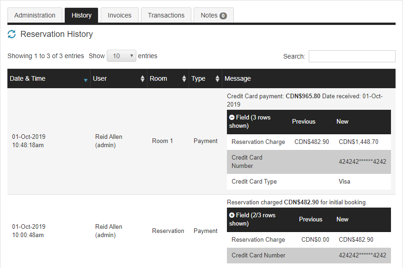Click the Reservation charged initial booking message

(297, 202)
